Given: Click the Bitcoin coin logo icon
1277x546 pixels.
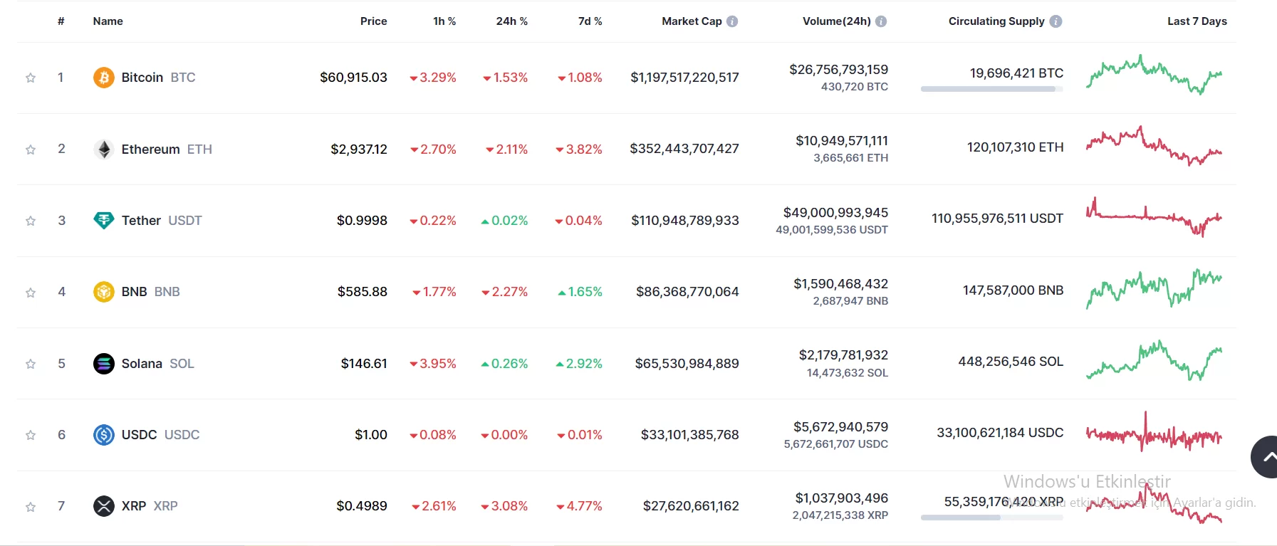Looking at the screenshot, I should tap(104, 78).
